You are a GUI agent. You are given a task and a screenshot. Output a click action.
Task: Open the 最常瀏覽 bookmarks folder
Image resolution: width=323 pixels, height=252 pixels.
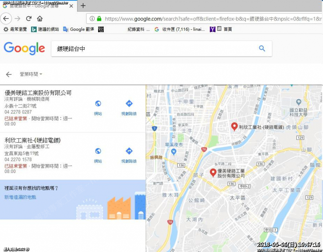coord(15,29)
